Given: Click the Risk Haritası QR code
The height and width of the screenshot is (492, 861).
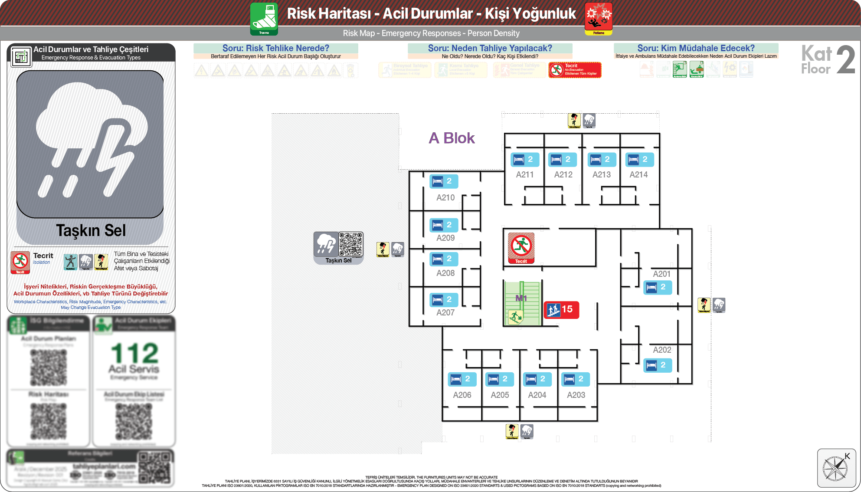Looking at the screenshot, I should tap(49, 421).
